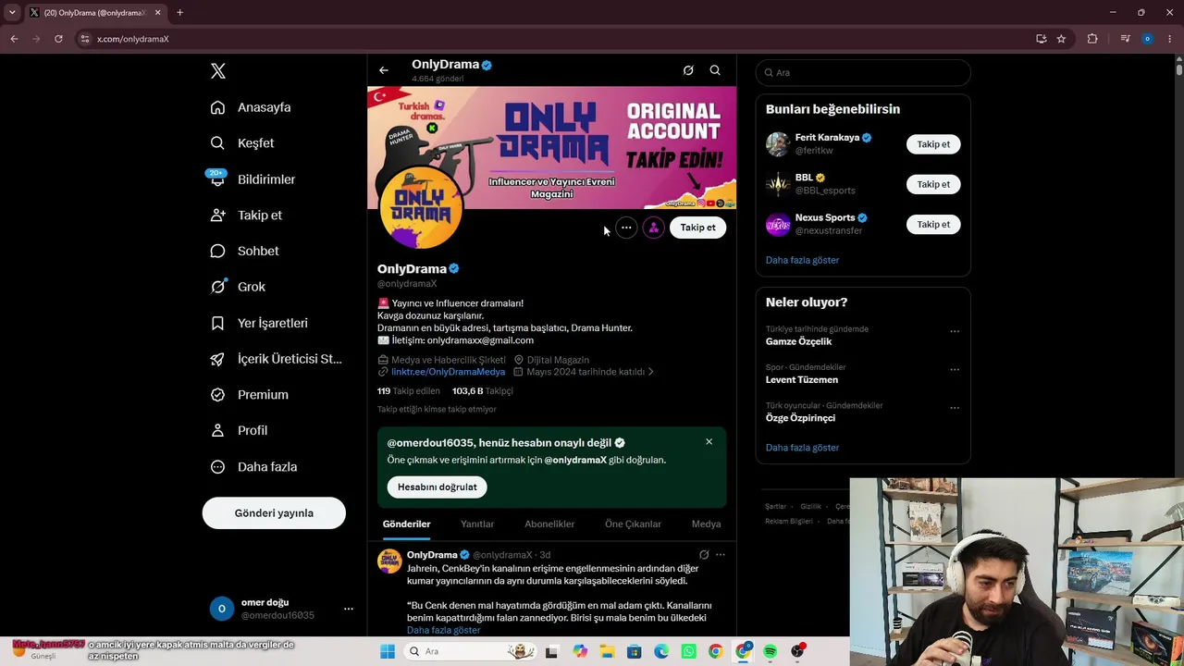Viewport: 1184px width, 666px height.
Task: Expand the post with Daha fazla göster
Action: (443, 630)
